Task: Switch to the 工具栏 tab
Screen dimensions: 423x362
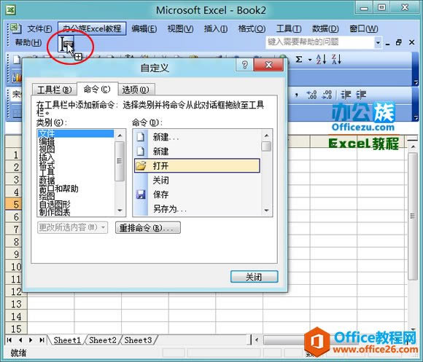Action: coord(55,90)
